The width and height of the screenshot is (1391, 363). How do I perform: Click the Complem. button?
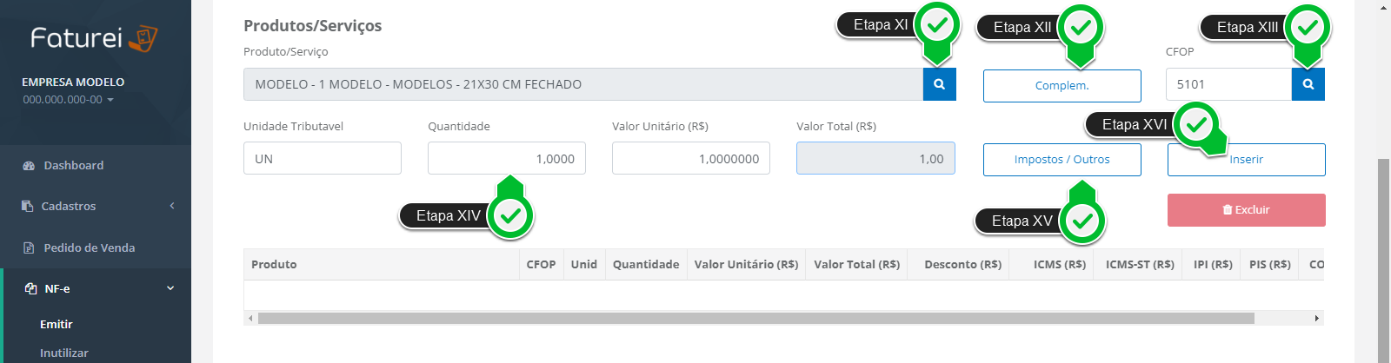[1062, 86]
